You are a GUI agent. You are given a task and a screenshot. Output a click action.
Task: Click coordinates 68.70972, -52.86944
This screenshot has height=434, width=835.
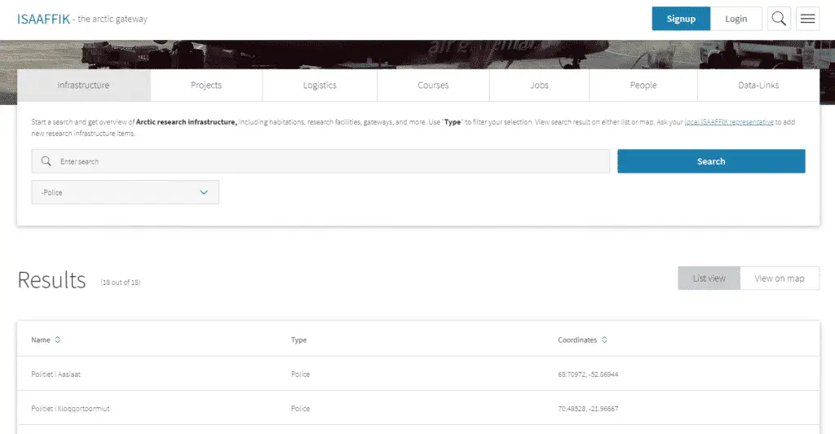[588, 375]
